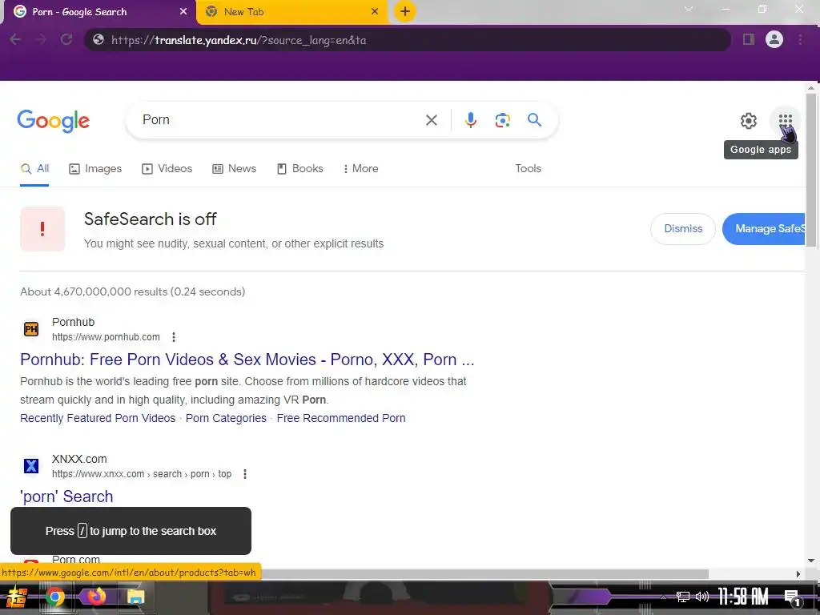Switch to News results
820x615 pixels.
(x=234, y=168)
